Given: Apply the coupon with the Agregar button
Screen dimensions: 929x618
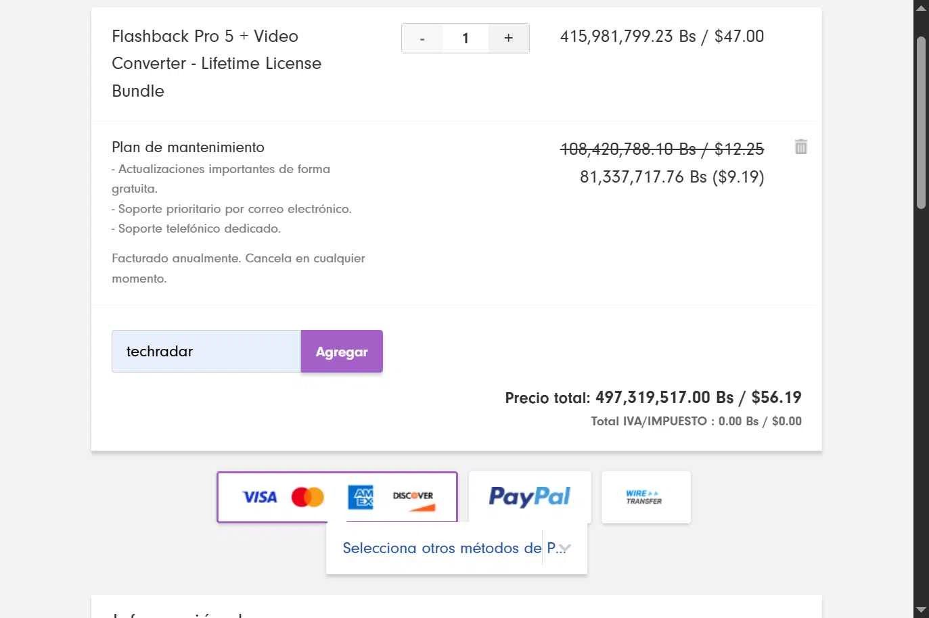Looking at the screenshot, I should pyautogui.click(x=342, y=351).
